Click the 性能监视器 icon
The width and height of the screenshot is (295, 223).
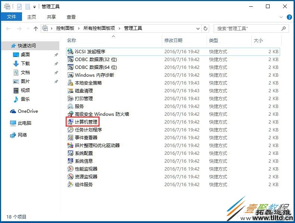tap(70, 169)
